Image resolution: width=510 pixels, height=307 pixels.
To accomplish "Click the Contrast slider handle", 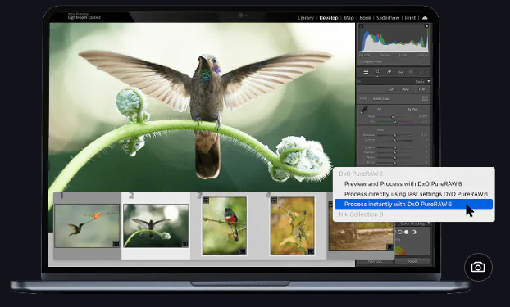I will [x=394, y=140].
